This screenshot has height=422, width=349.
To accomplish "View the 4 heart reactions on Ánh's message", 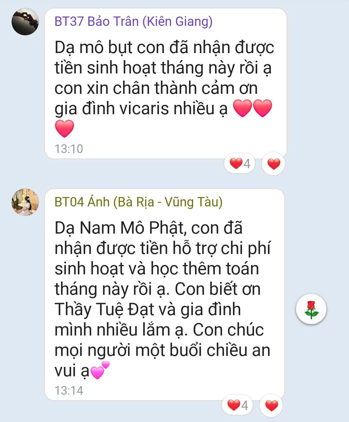I will tap(238, 405).
